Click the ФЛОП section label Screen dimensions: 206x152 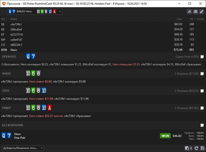(x=6, y=74)
